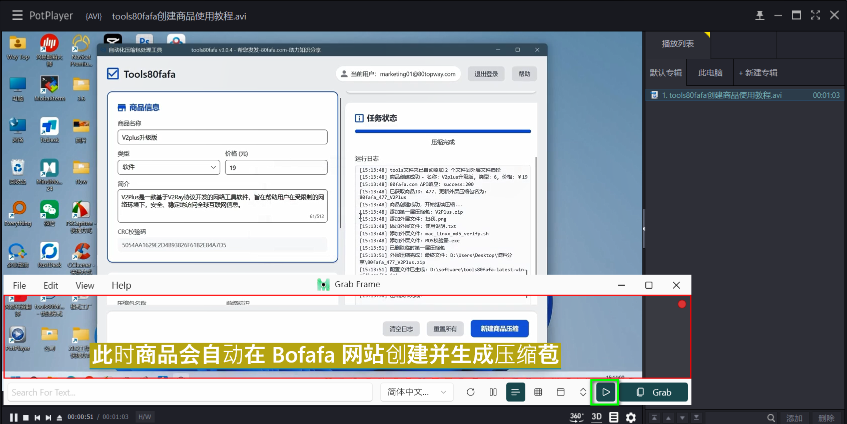Toggle the 3D video mode
The height and width of the screenshot is (424, 847).
click(x=596, y=417)
